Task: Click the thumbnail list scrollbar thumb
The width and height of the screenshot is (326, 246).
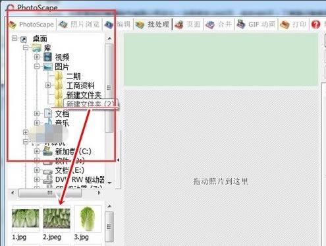Action: tap(109, 226)
